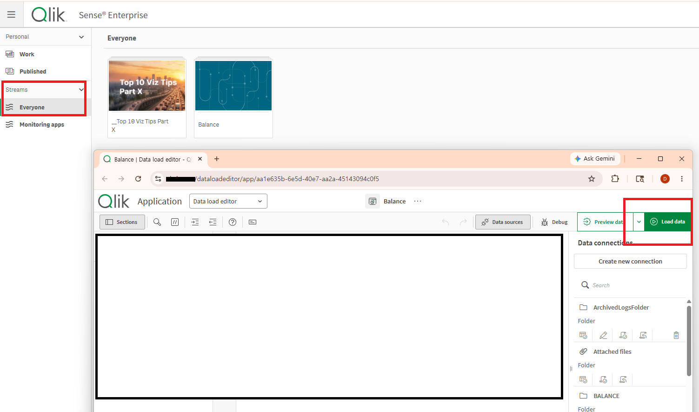Open Chrome three-dot menu
This screenshot has width=699, height=412.
coord(682,179)
